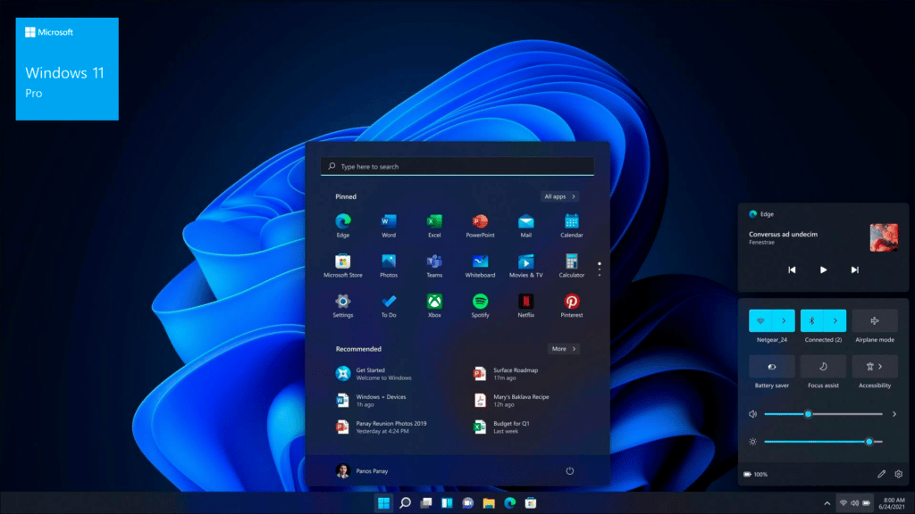Open the Spotify app from Pinned

480,302
